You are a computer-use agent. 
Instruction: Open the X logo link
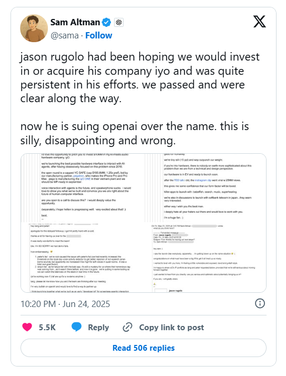tap(259, 22)
